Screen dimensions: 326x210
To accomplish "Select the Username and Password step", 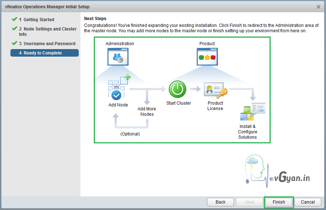I will click(49, 44).
